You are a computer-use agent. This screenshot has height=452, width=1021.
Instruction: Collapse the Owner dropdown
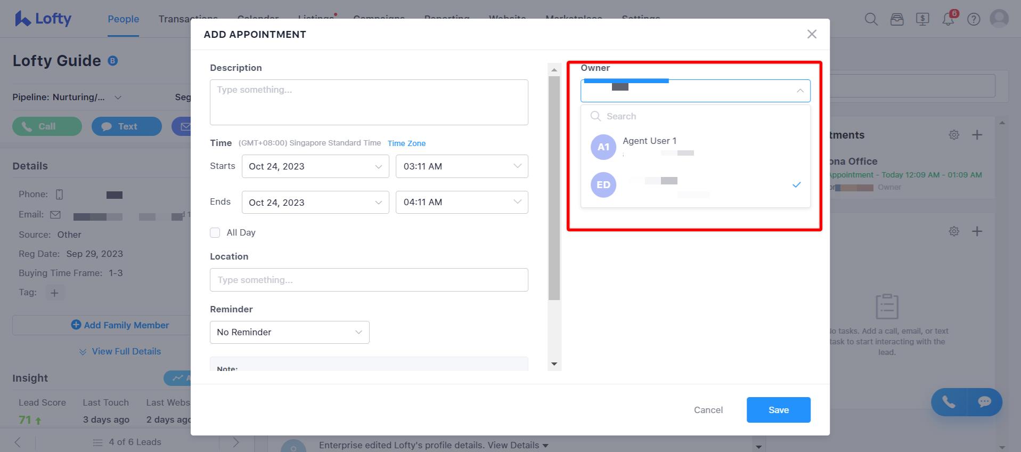click(799, 91)
